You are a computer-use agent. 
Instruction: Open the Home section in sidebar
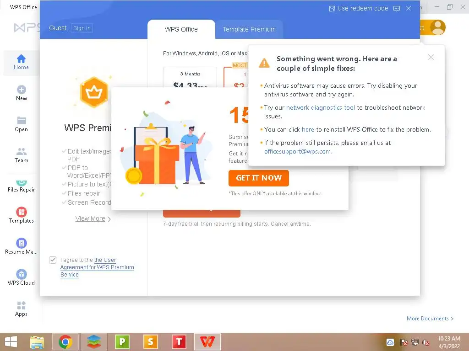[21, 62]
